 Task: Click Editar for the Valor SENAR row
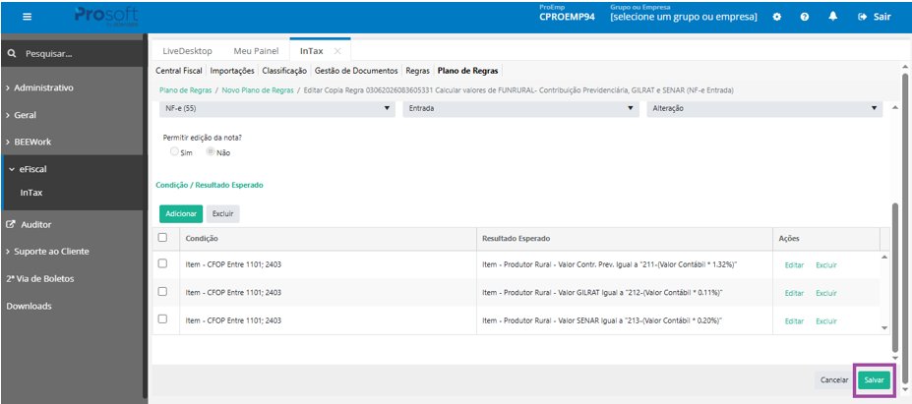tap(794, 320)
